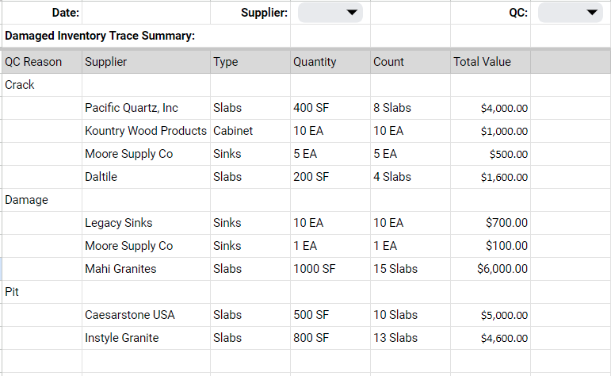
Task: Select the Daltile supplier cell
Action: 146,177
